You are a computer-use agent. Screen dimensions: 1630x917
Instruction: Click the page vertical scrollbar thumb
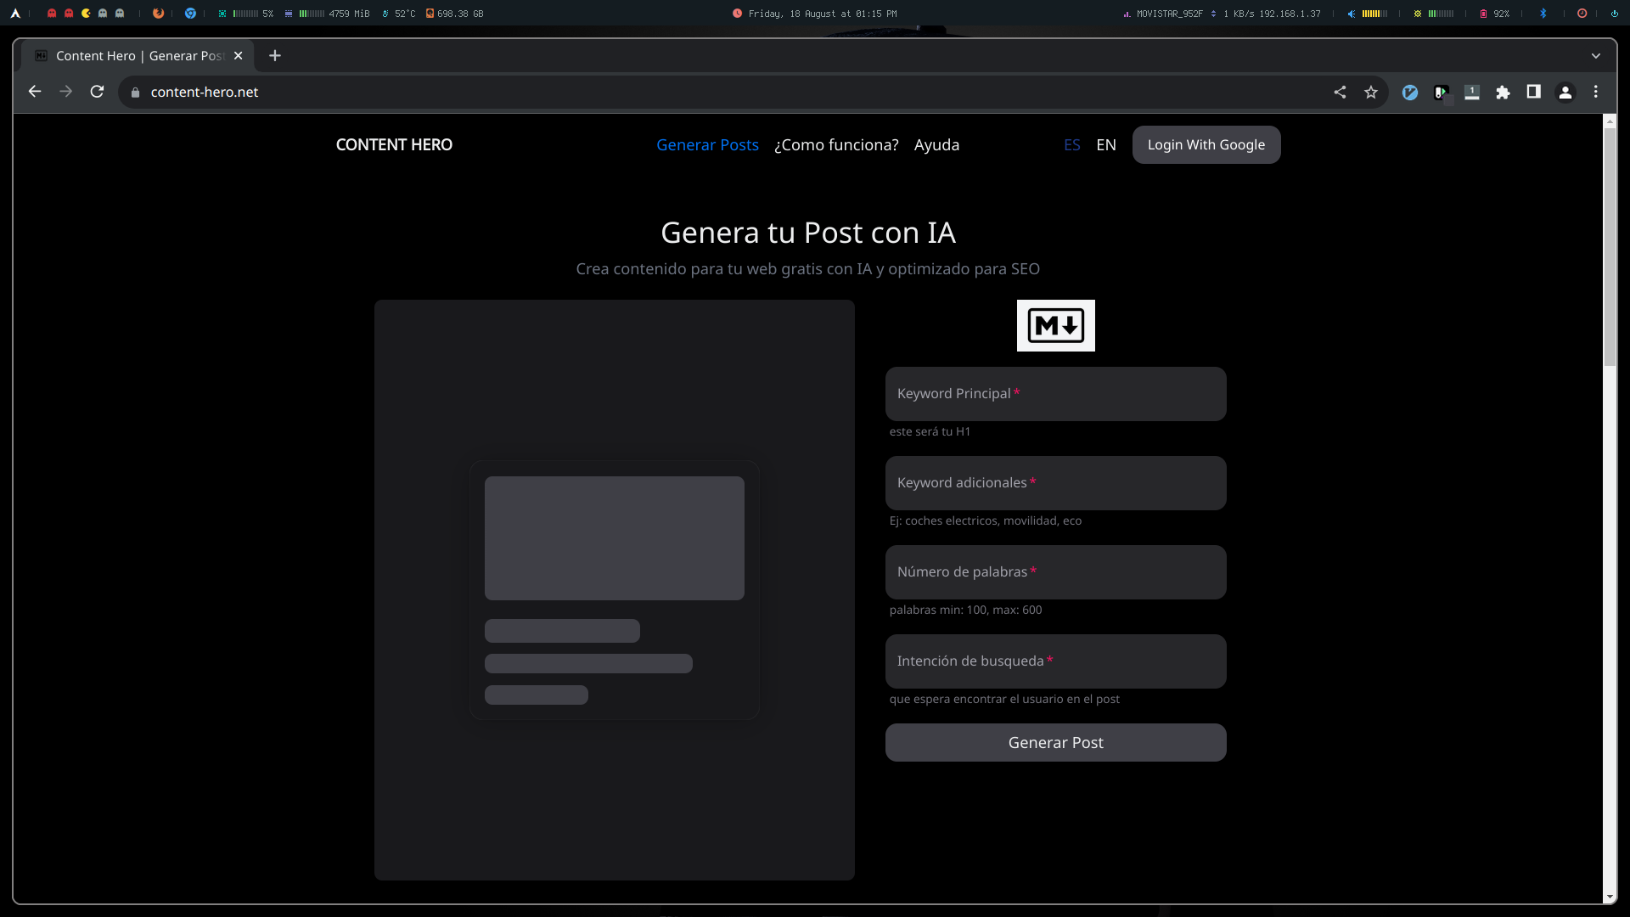click(x=1610, y=247)
